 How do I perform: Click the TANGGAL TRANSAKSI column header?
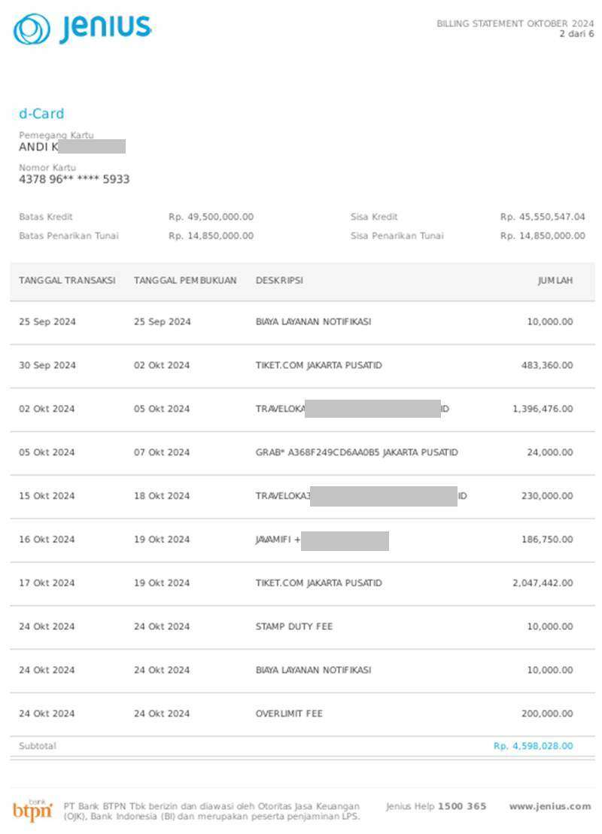coord(67,280)
